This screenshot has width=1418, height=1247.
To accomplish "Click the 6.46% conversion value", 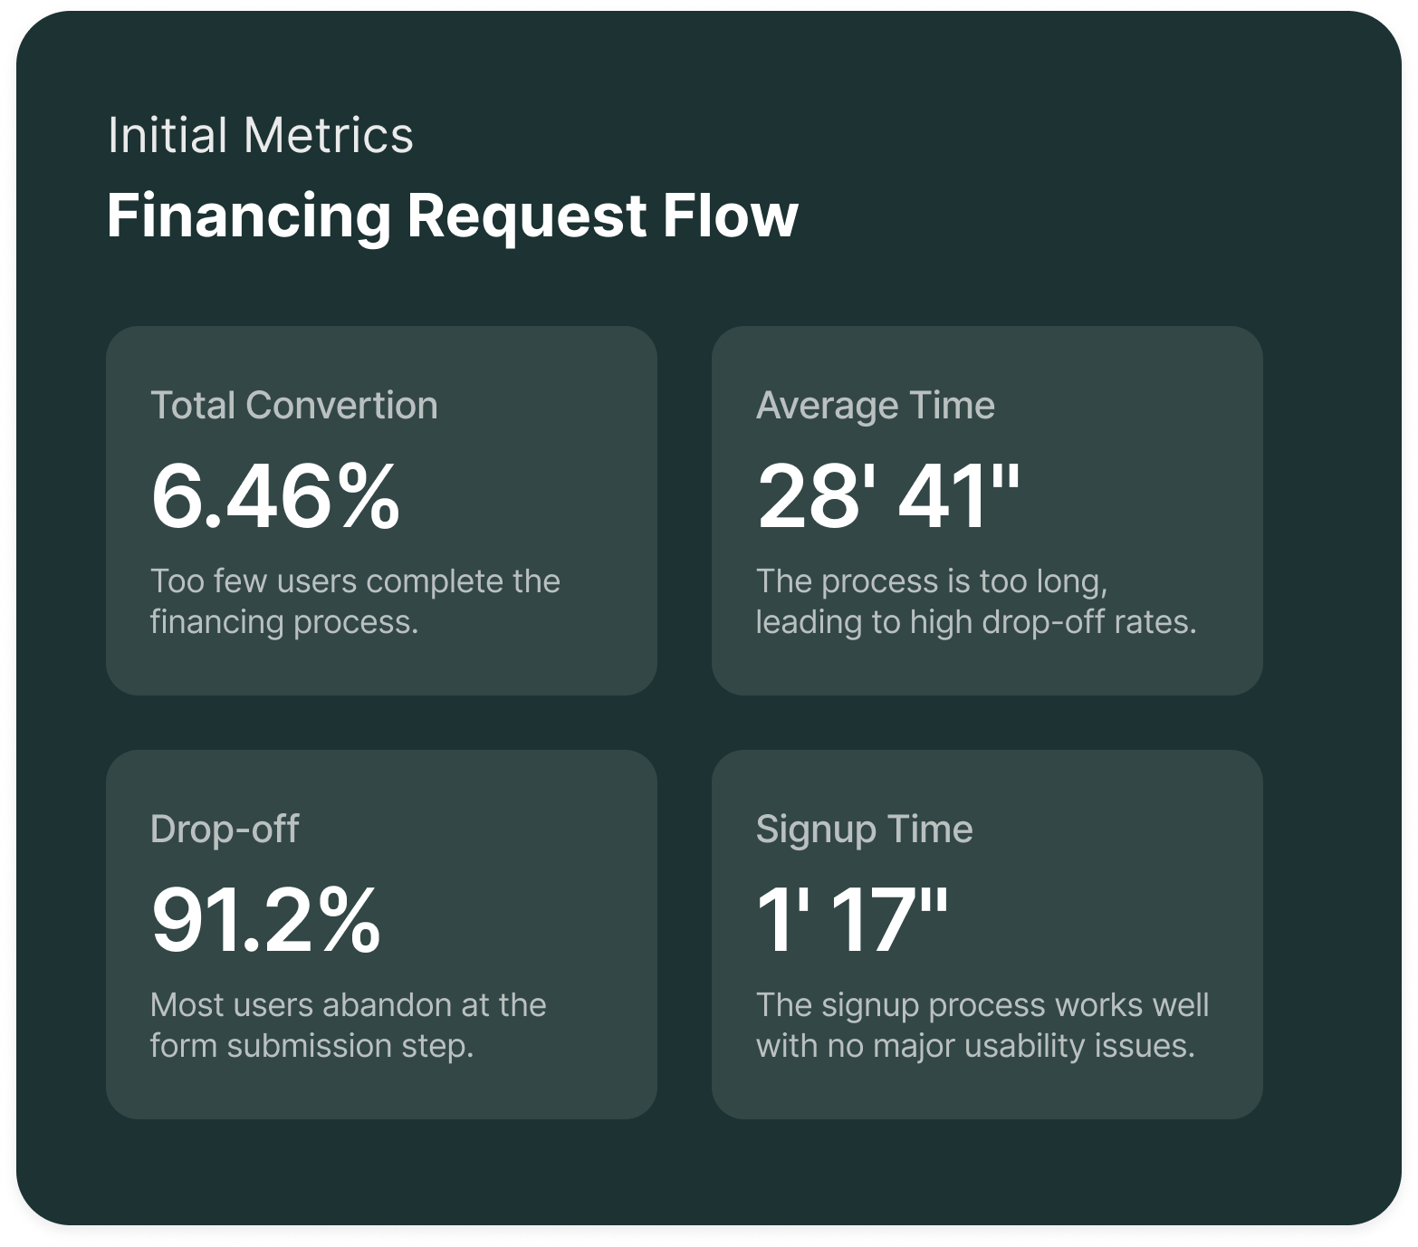I will tap(275, 495).
